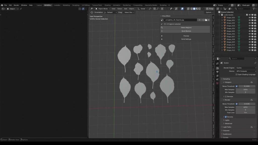Open the Render properties tab icon
Screen dimensions: 258x145
click(217, 68)
